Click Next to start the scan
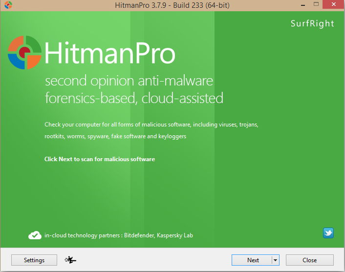 [x=252, y=260]
